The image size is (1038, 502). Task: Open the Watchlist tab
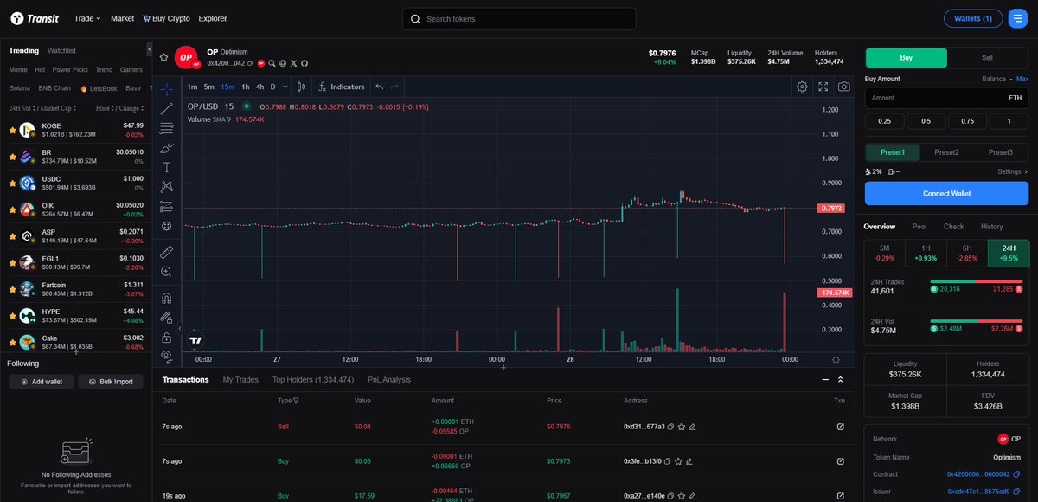(x=61, y=51)
